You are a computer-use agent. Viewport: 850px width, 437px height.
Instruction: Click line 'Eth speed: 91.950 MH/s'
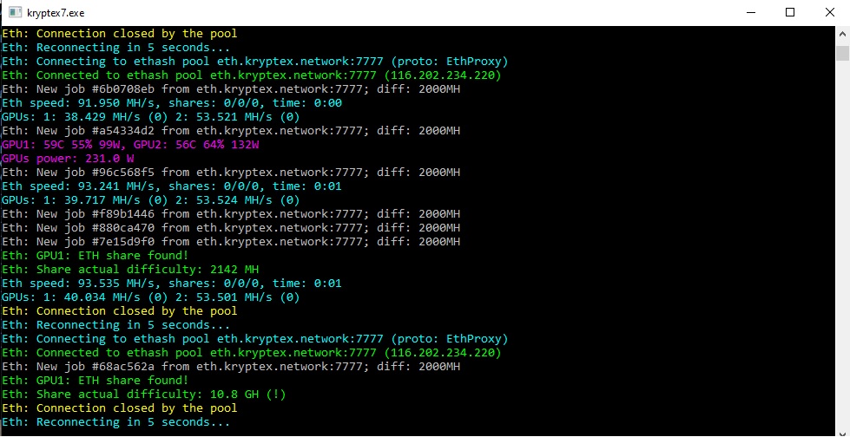(x=172, y=103)
